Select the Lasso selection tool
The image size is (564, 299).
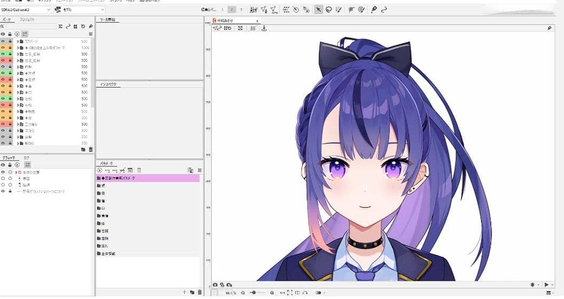click(328, 10)
